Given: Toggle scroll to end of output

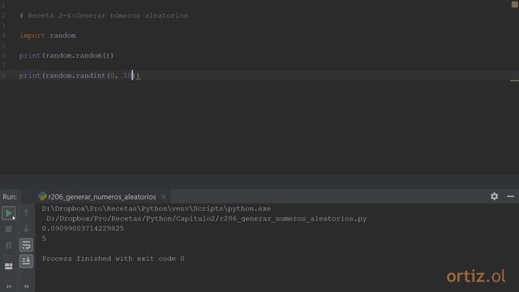Looking at the screenshot, I should (26, 261).
